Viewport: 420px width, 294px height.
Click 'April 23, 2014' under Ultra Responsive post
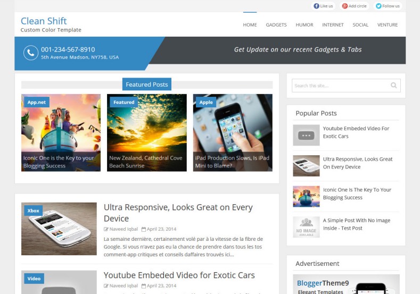coord(161,229)
